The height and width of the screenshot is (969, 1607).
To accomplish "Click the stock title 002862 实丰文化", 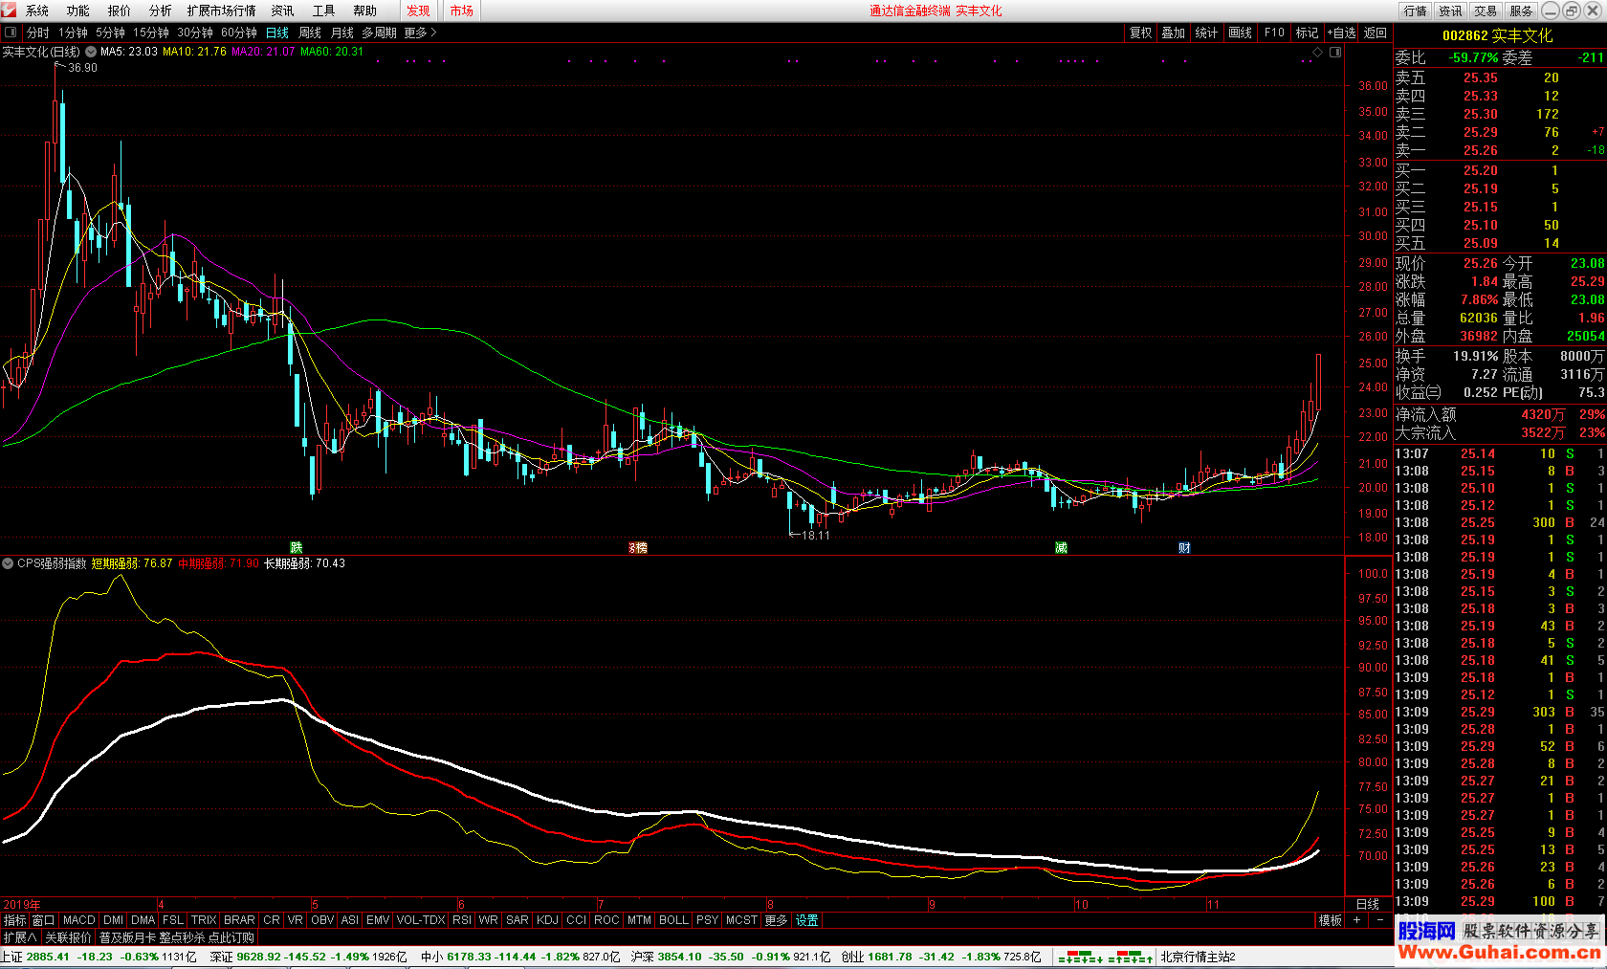I will 1498,35.
